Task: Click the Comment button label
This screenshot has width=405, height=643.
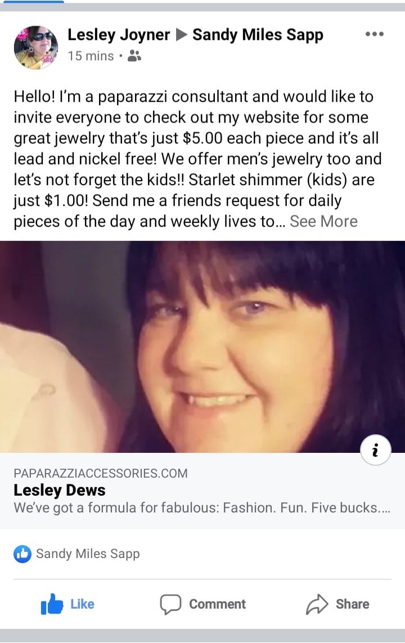Action: coord(217,604)
